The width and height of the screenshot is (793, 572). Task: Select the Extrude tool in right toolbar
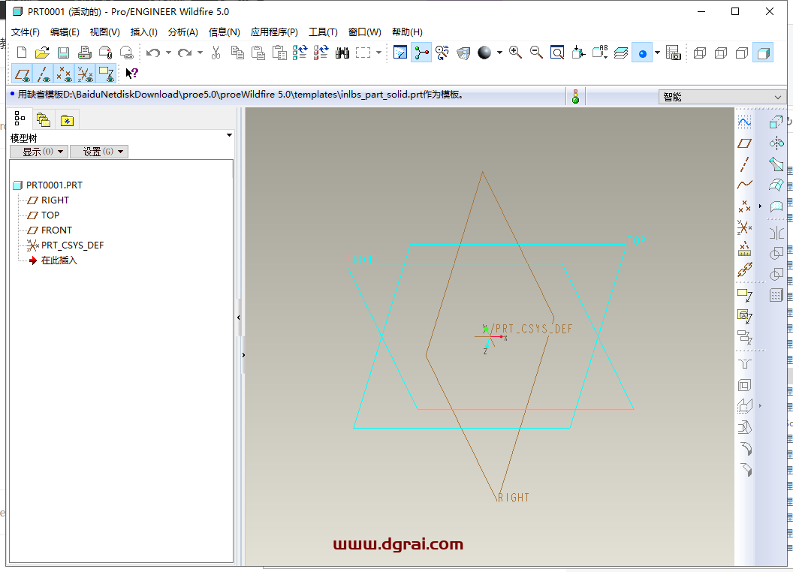776,122
